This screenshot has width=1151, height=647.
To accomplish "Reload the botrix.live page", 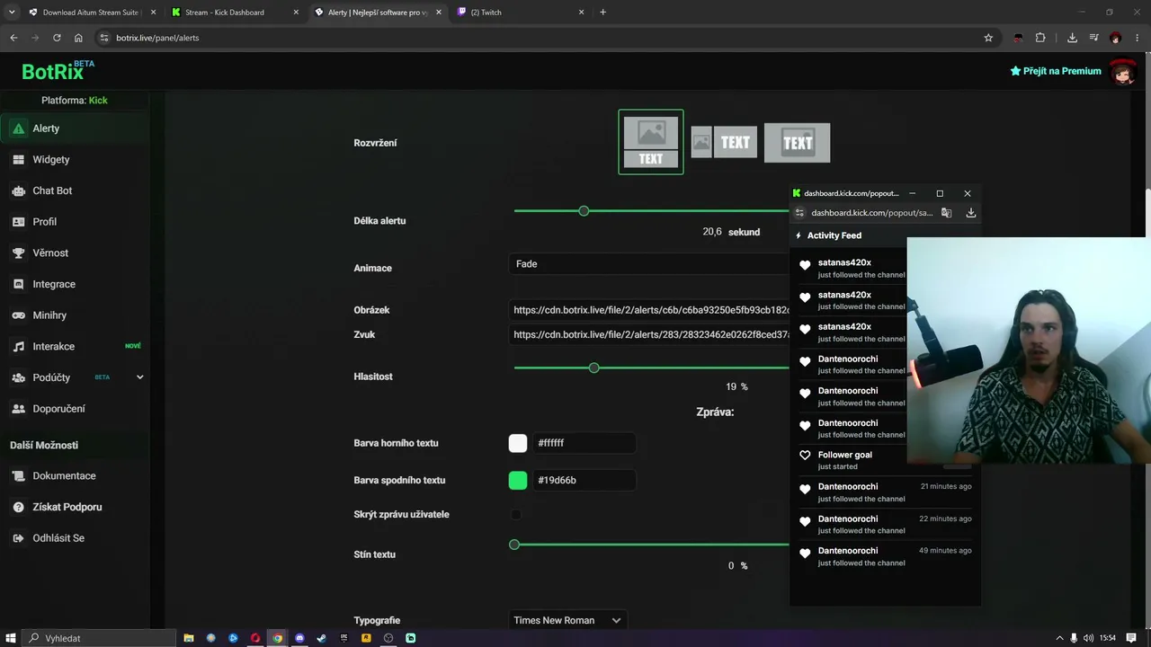I will pos(57,38).
